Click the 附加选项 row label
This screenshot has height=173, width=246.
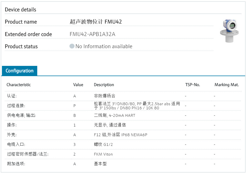click(16, 164)
